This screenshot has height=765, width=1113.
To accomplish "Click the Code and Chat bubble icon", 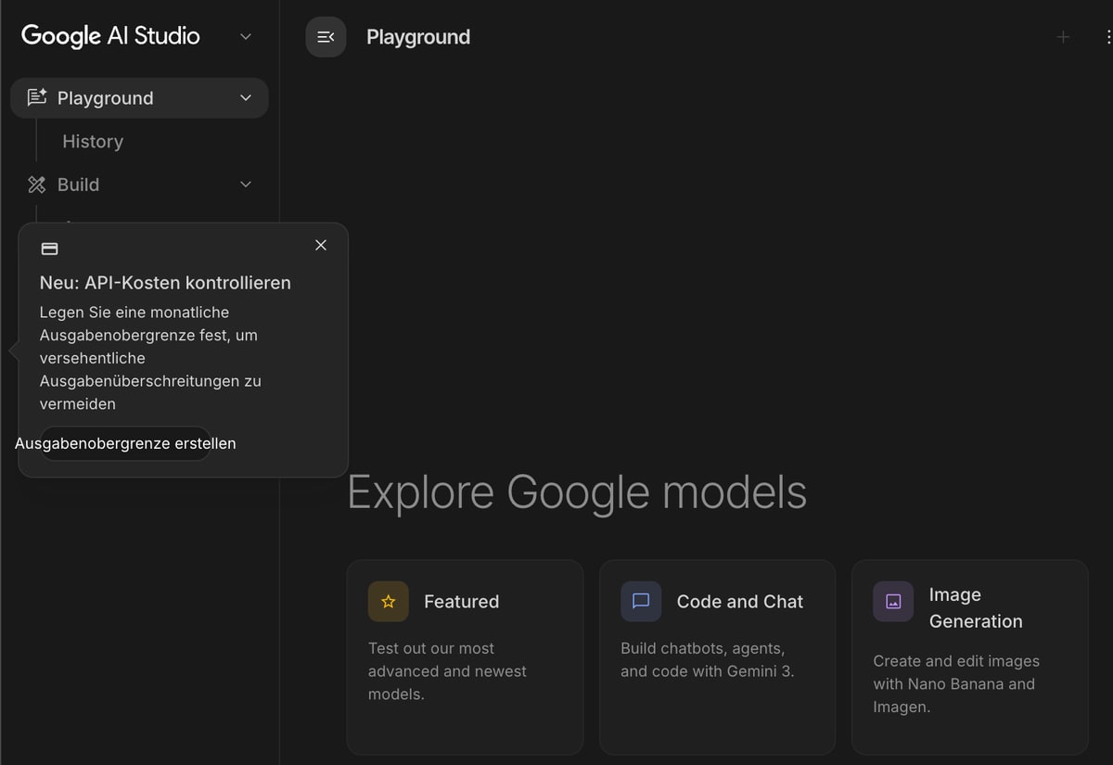I will click(x=640, y=601).
